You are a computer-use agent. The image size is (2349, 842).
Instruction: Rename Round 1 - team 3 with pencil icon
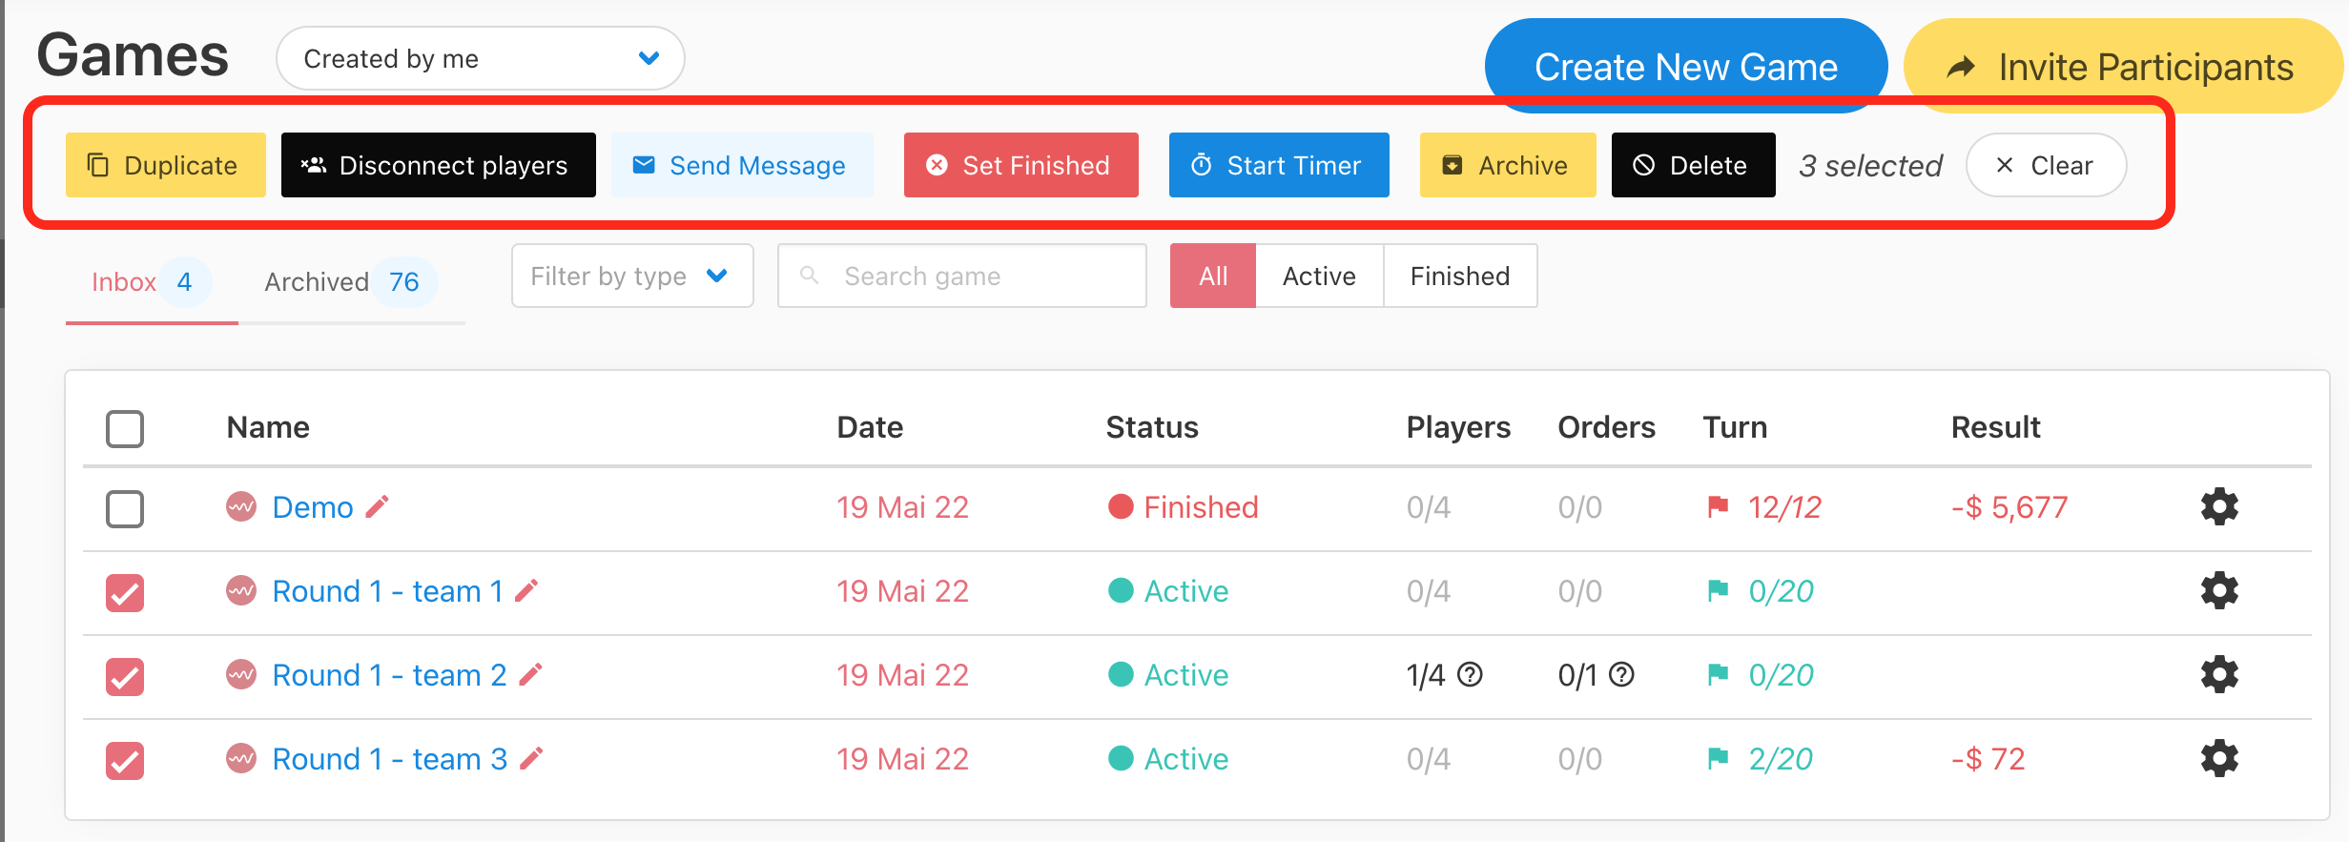click(531, 758)
